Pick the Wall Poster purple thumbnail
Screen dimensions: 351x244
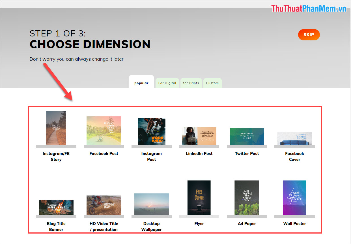(294, 198)
